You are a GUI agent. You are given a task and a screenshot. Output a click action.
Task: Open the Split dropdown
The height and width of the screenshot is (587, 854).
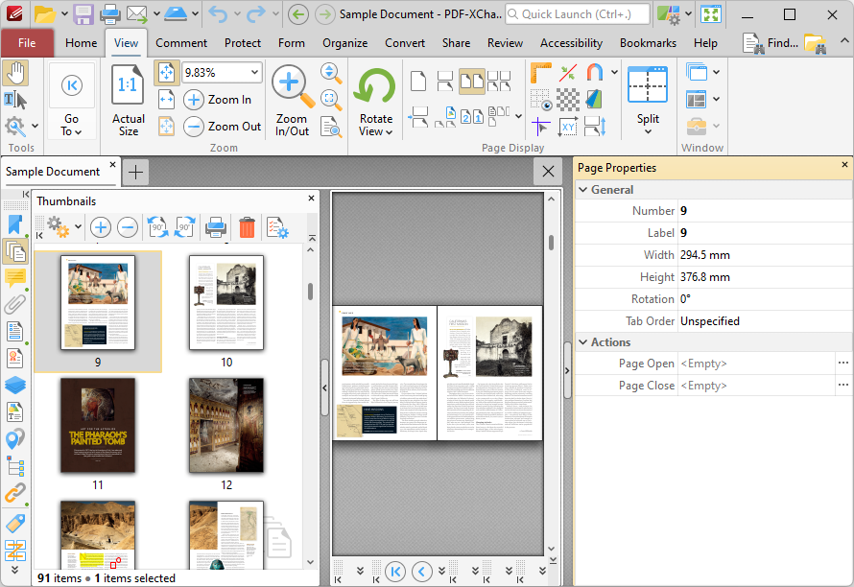coord(648,100)
